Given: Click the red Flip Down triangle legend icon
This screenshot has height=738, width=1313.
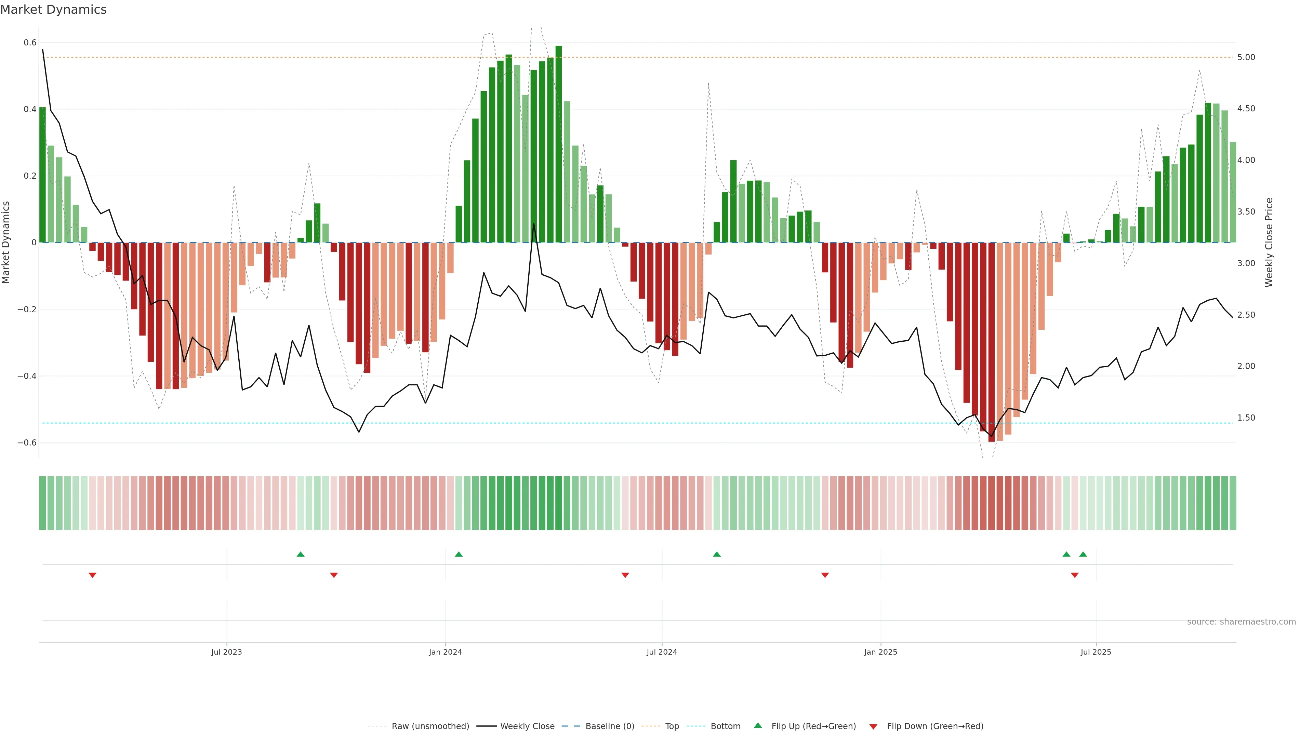Looking at the screenshot, I should 873,726.
